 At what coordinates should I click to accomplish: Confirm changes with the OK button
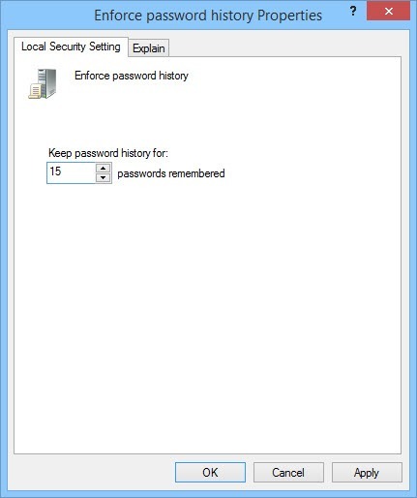tap(210, 473)
